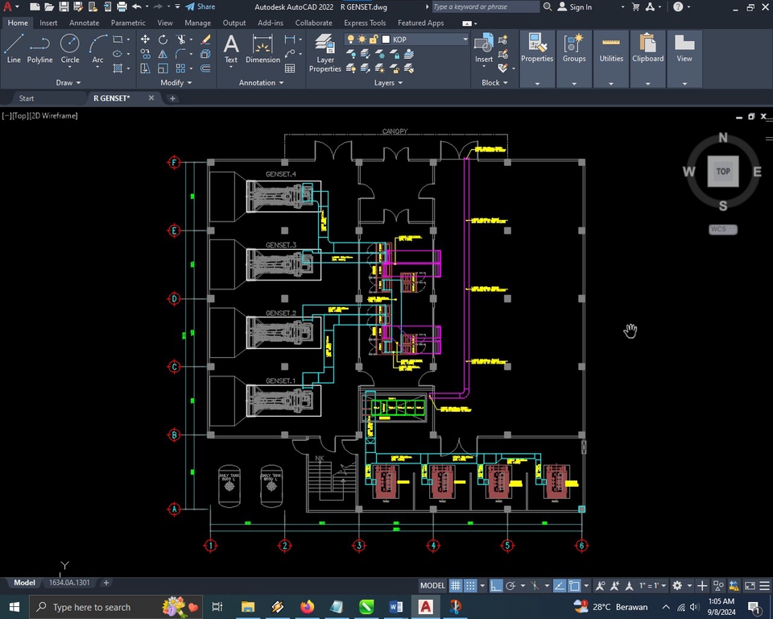Image resolution: width=773 pixels, height=619 pixels.
Task: Toggle 2D object snap in status bar
Action: point(574,585)
